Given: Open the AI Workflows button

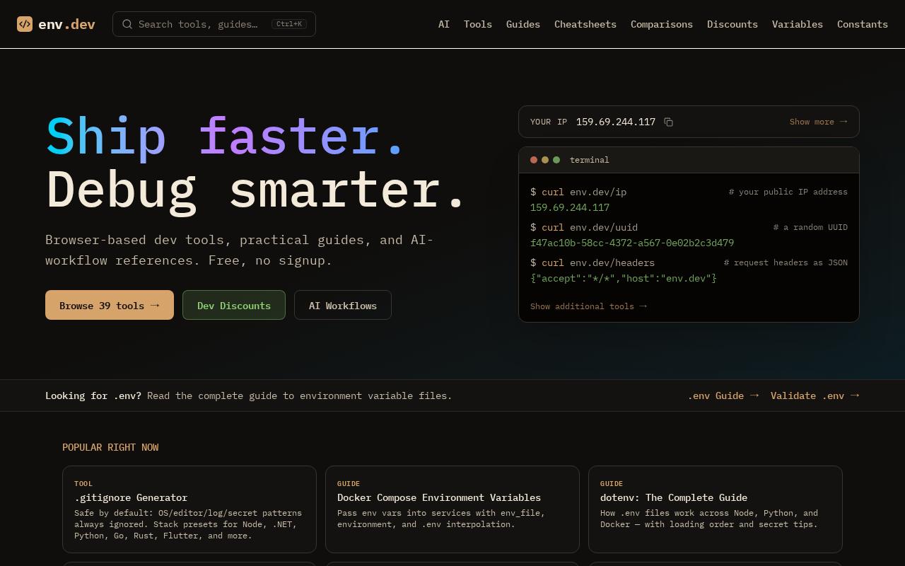Looking at the screenshot, I should point(343,305).
